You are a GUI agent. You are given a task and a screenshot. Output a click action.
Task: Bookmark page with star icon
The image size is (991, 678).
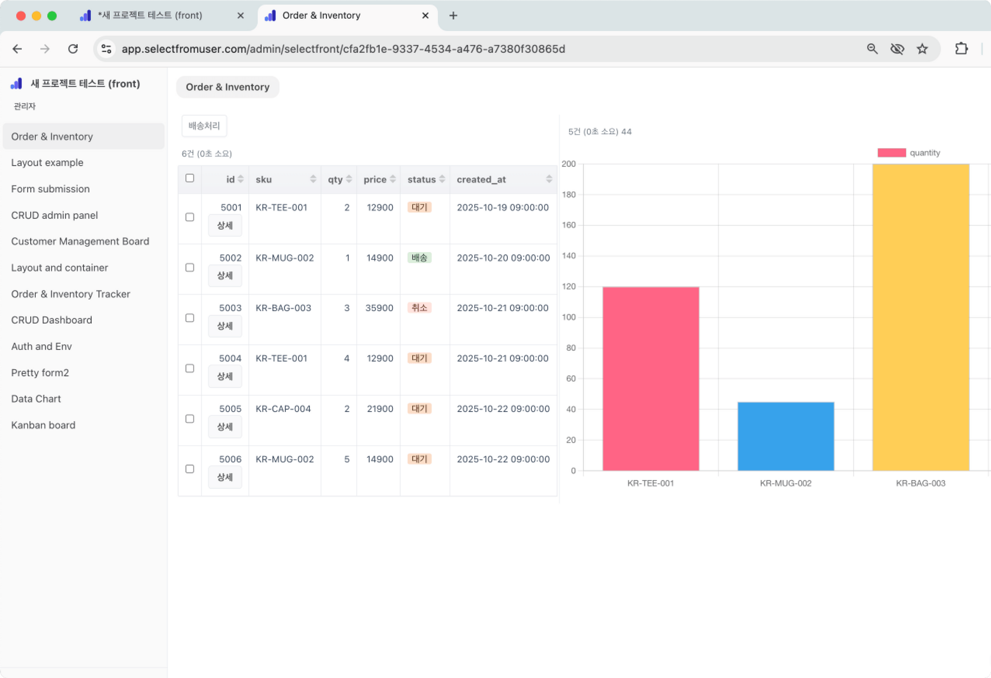pos(922,49)
